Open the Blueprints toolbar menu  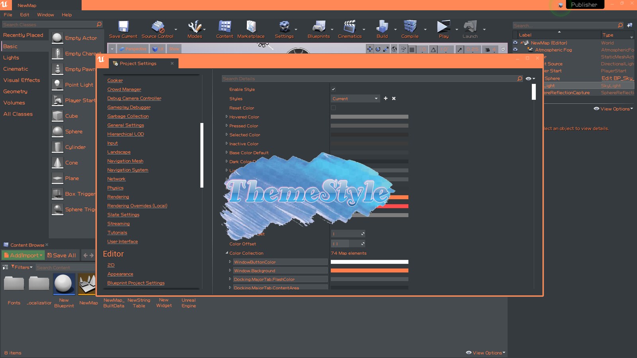click(x=318, y=28)
